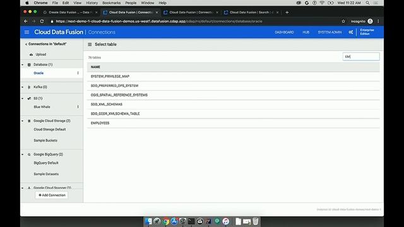This screenshot has width=404, height=227.
Task: Open Terminal from the Dock
Action: (191, 221)
